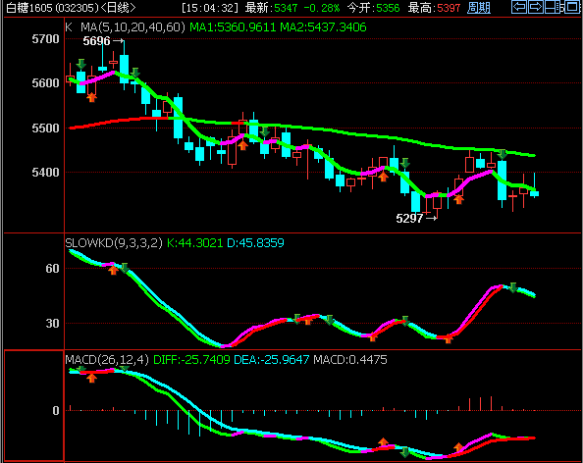Image resolution: width=583 pixels, height=463 pixels.
Task: Click the left arrow navigation icon
Action: tap(519, 7)
